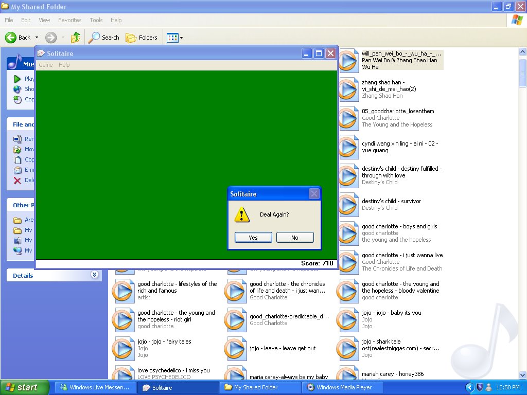
Task: Open Tools menu in My Shared Folder
Action: tap(96, 20)
